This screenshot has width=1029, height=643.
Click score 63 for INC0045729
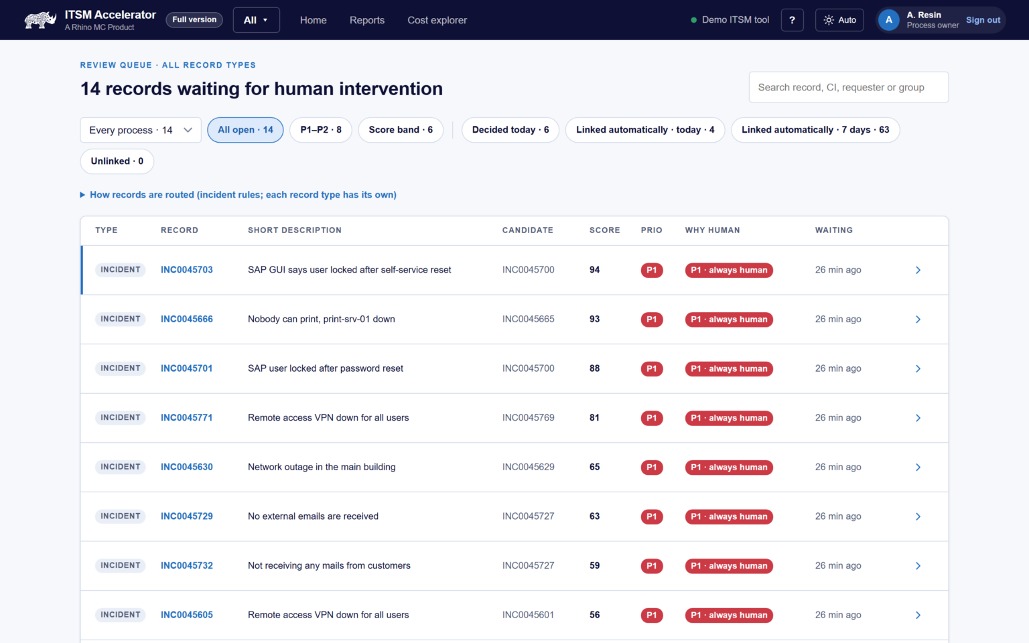tap(595, 516)
